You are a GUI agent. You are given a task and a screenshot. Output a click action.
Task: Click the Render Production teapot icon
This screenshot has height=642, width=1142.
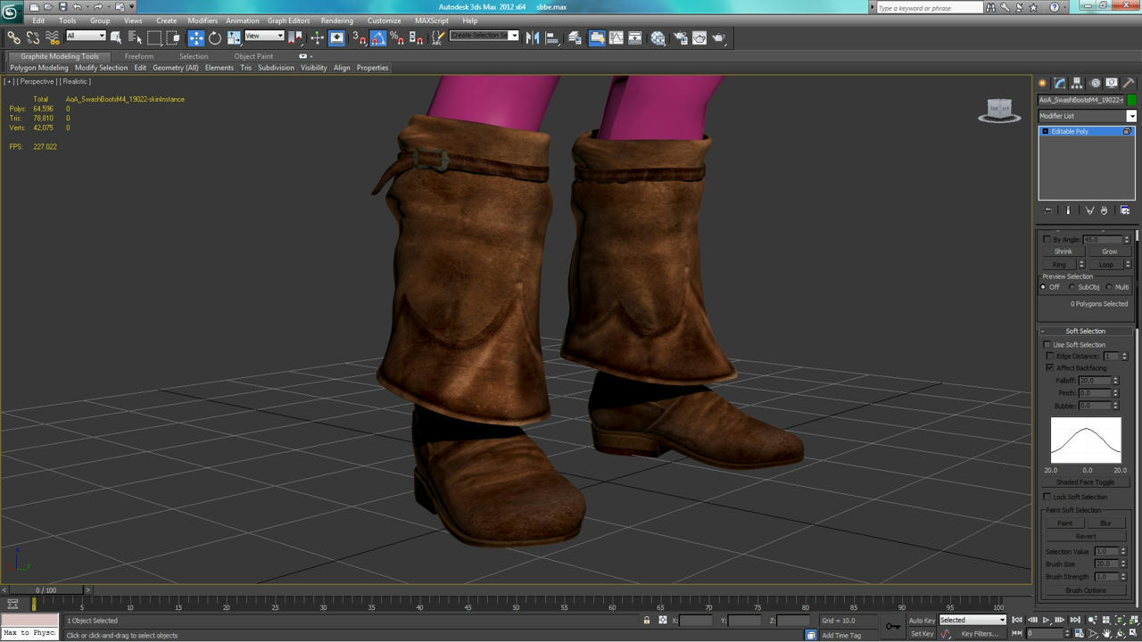point(719,37)
